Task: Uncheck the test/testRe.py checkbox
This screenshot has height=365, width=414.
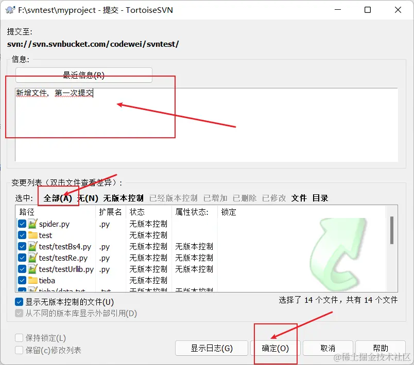Action: (x=22, y=258)
